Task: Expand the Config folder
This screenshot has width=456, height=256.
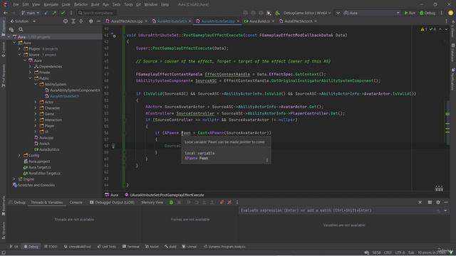Action: pos(19,155)
